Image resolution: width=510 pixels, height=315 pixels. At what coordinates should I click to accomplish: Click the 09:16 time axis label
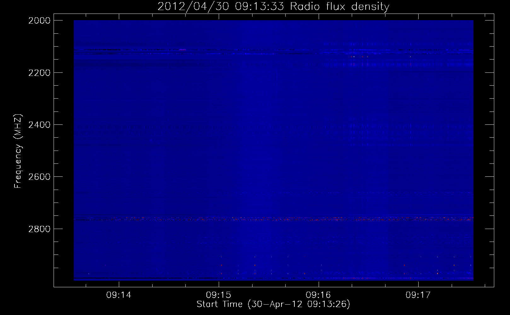tap(318, 295)
